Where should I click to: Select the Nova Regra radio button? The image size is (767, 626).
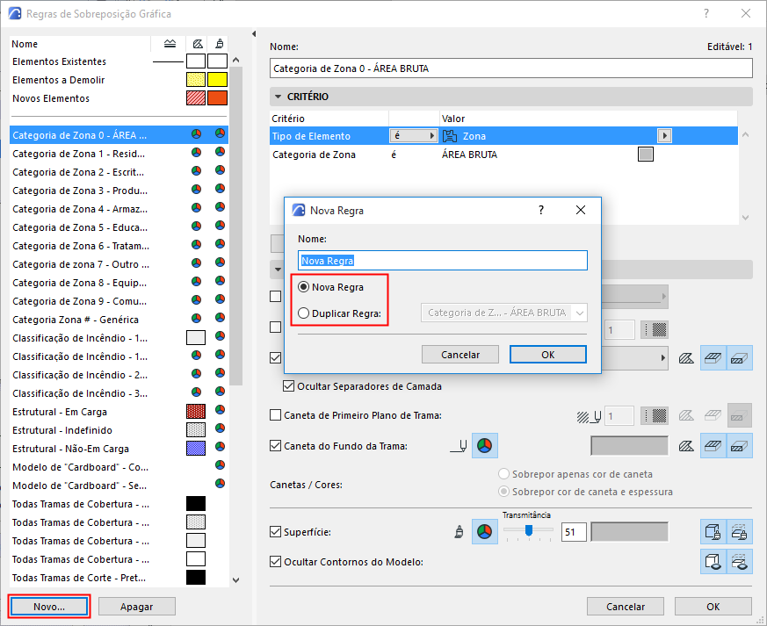click(304, 287)
